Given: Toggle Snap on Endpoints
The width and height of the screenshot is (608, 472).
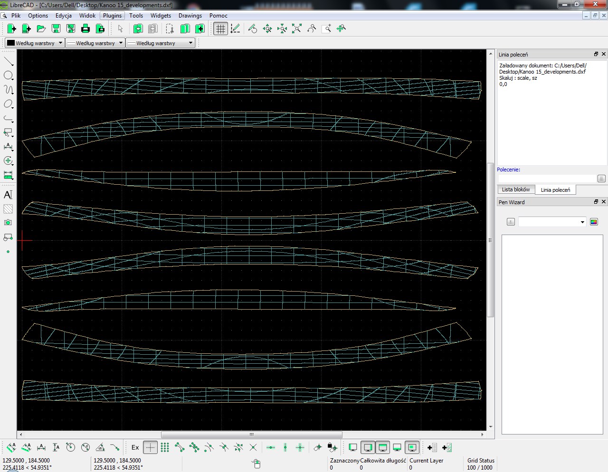Looking at the screenshot, I should (x=180, y=447).
